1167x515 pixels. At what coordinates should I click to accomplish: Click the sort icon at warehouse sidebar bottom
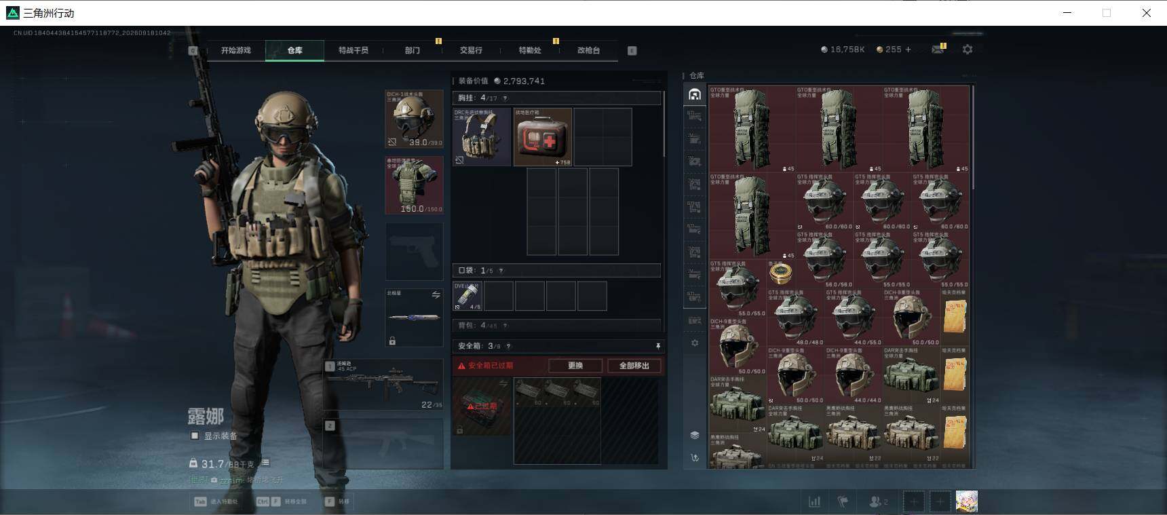click(694, 458)
